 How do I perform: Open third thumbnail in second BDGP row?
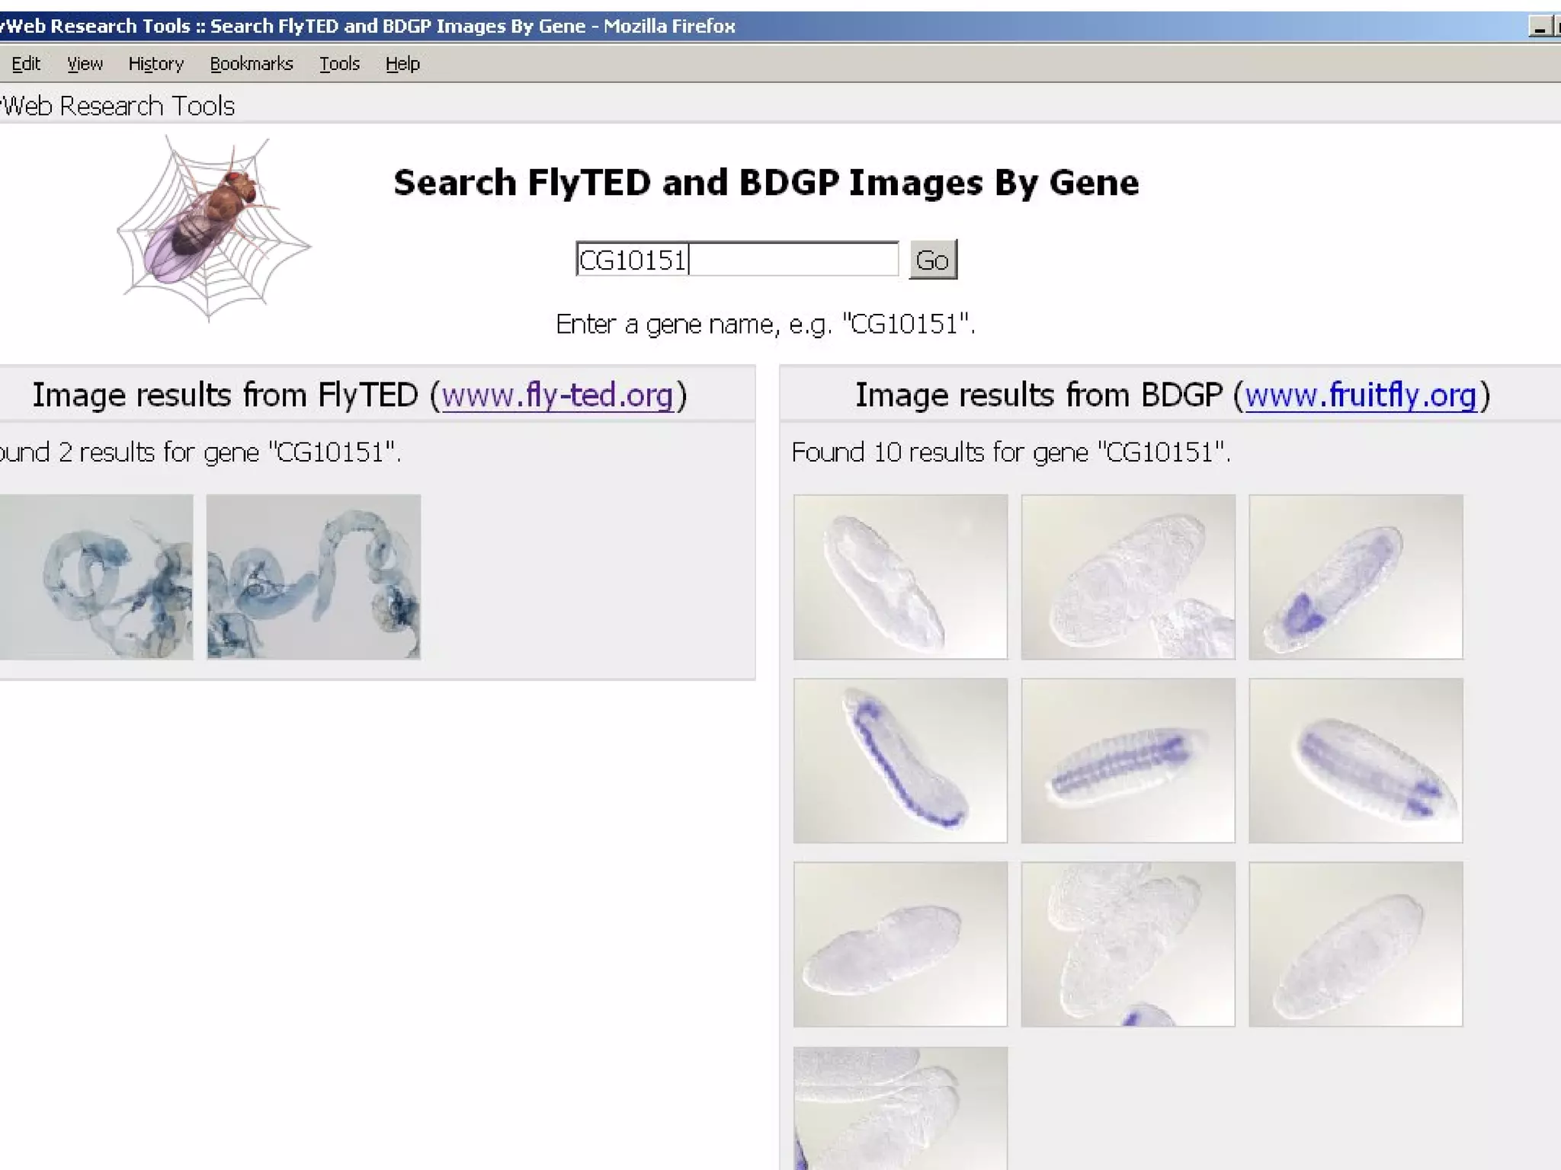point(1356,760)
